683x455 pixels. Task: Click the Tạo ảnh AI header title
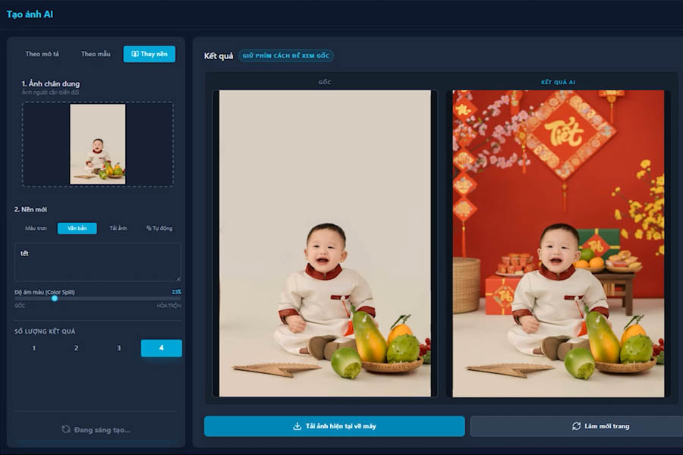point(30,14)
